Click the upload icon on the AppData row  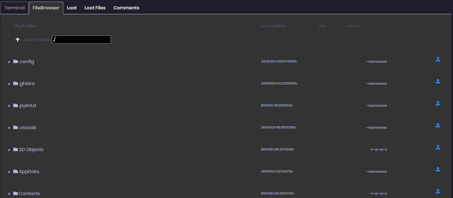coord(438,169)
